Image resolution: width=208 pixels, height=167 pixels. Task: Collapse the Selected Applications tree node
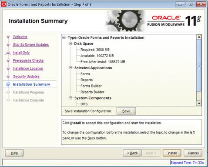point(70,68)
